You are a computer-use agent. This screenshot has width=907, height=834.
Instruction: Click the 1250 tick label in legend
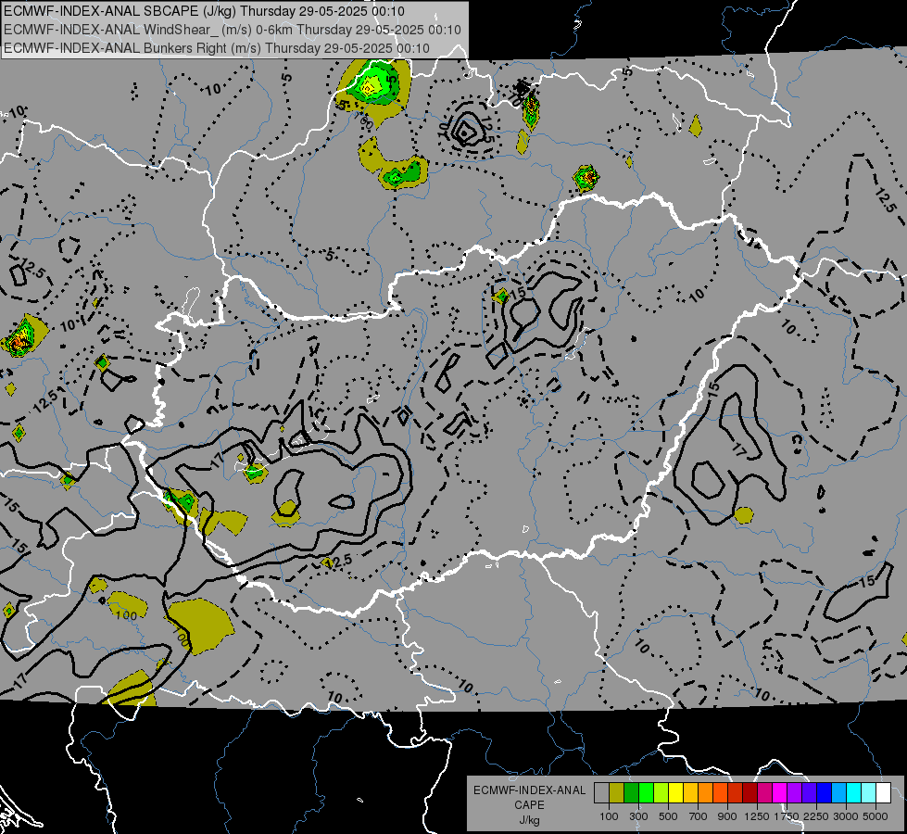(x=757, y=816)
